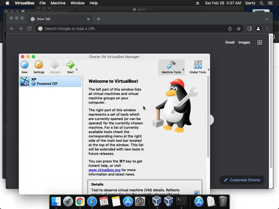Open Chrome three-dot menu
Screen dimensions: 279x209
coord(267,29)
